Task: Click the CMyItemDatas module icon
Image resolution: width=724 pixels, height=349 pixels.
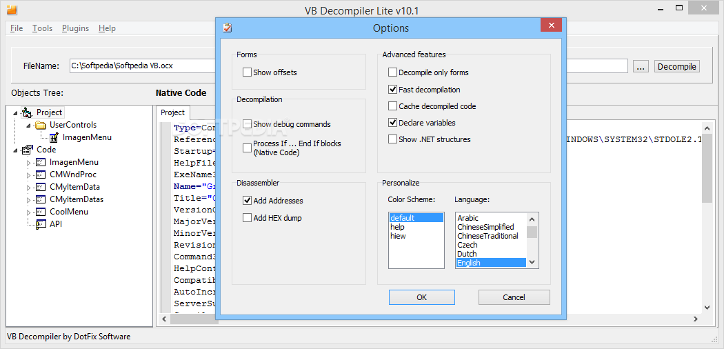Action: tap(41, 199)
